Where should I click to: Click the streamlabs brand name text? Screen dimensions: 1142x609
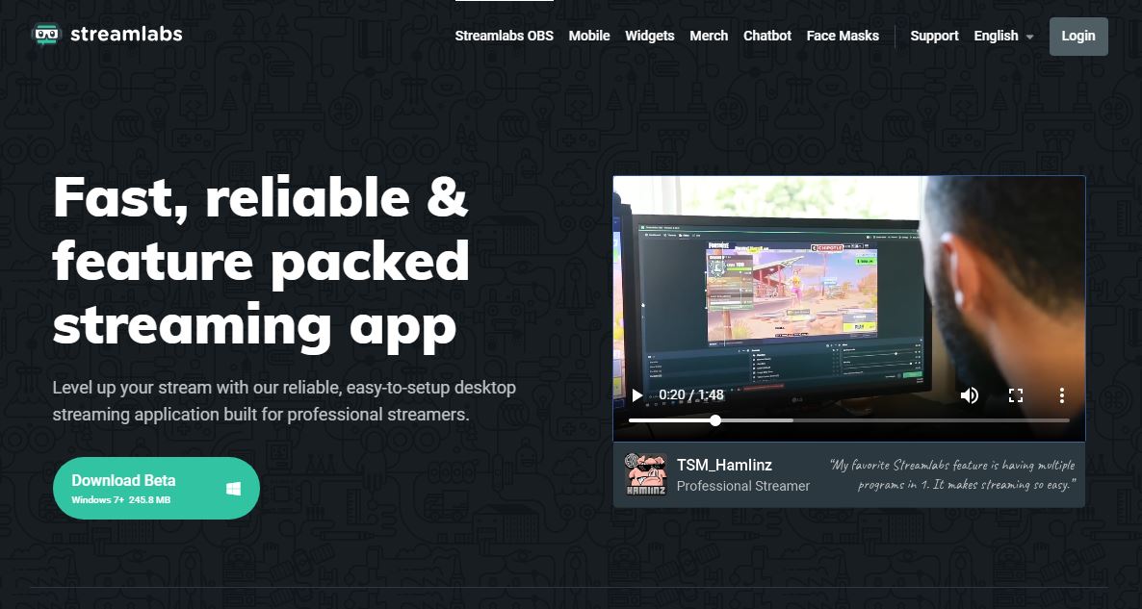[126, 35]
